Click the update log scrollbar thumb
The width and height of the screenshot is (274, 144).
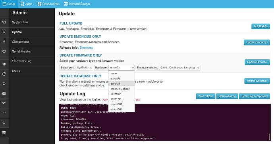[x=269, y=136]
